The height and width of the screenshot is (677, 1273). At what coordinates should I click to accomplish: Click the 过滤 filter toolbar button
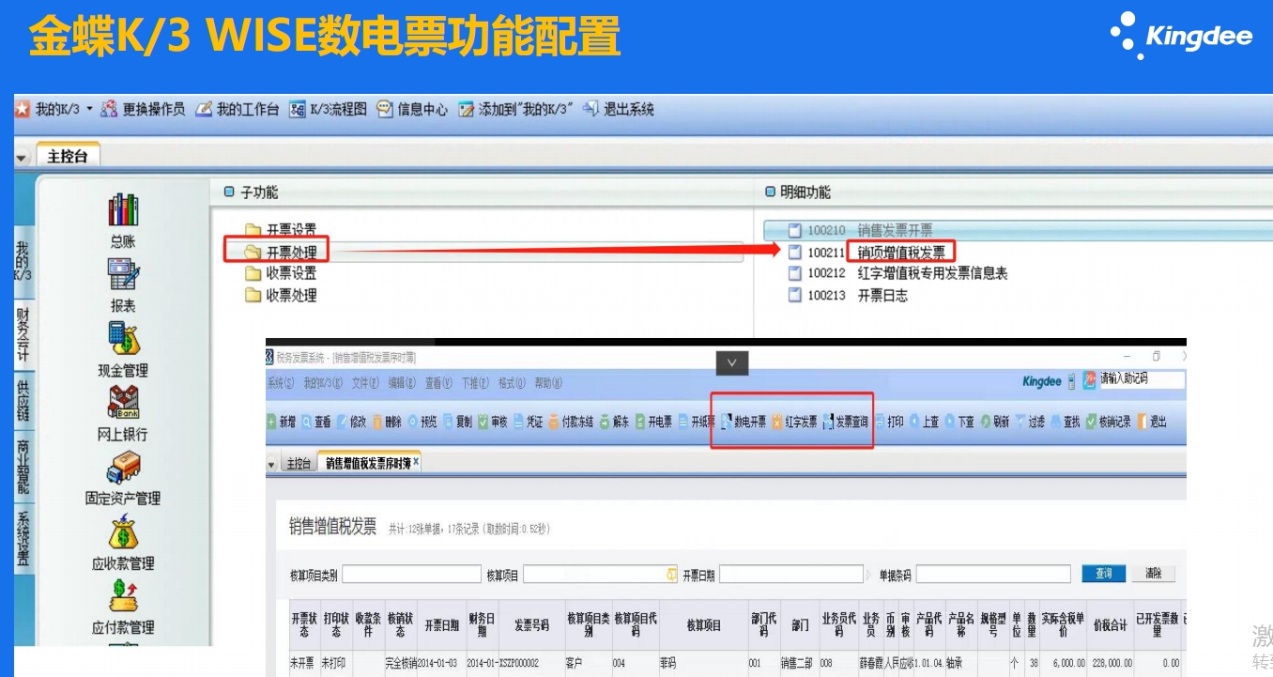point(1030,423)
